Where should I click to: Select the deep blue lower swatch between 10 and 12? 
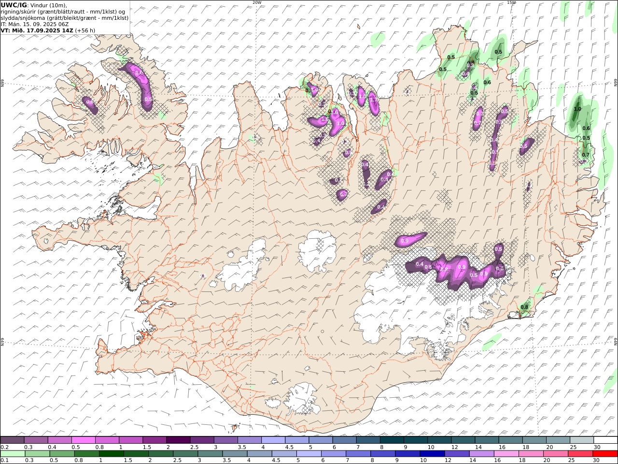(433, 453)
